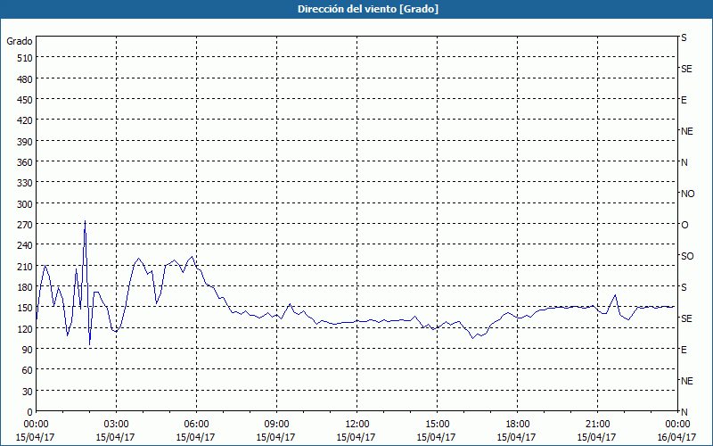
Task: Click the 00:00 time label for 15/04/17
Action: pos(36,425)
